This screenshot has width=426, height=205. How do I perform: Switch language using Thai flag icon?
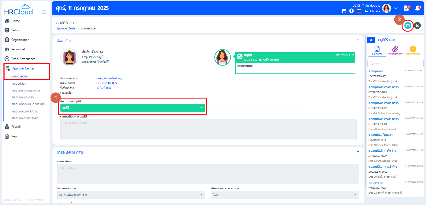click(x=359, y=11)
